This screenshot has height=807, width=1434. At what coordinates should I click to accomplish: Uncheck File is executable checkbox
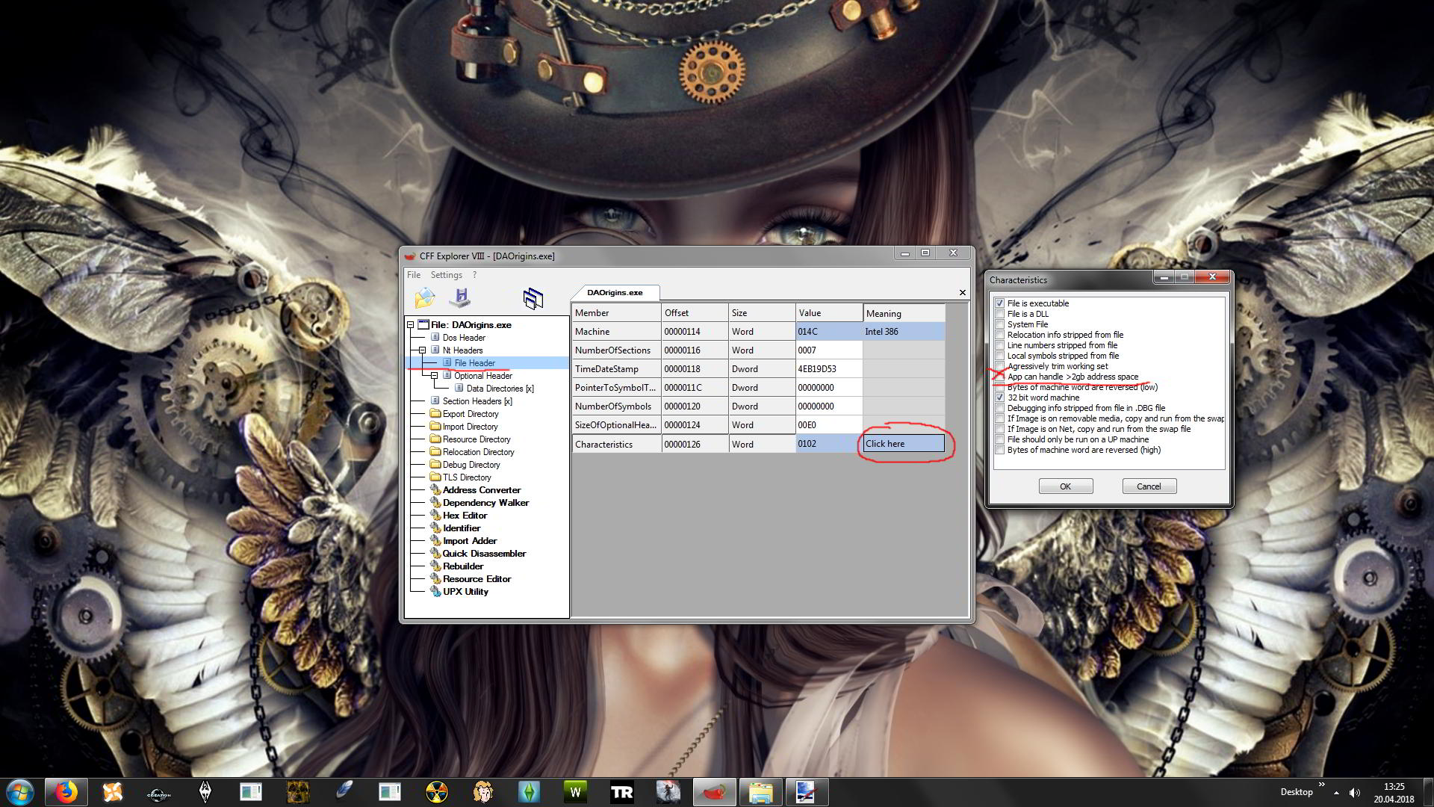click(999, 303)
